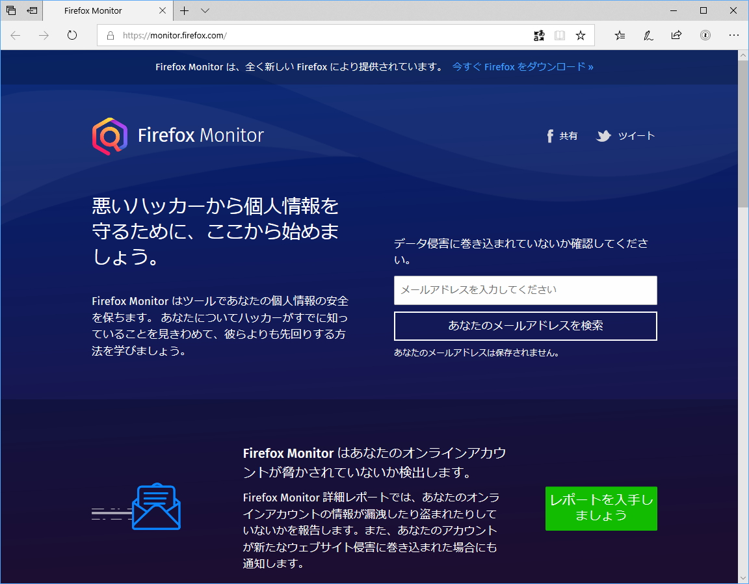Enter reading view with the book icon

560,35
